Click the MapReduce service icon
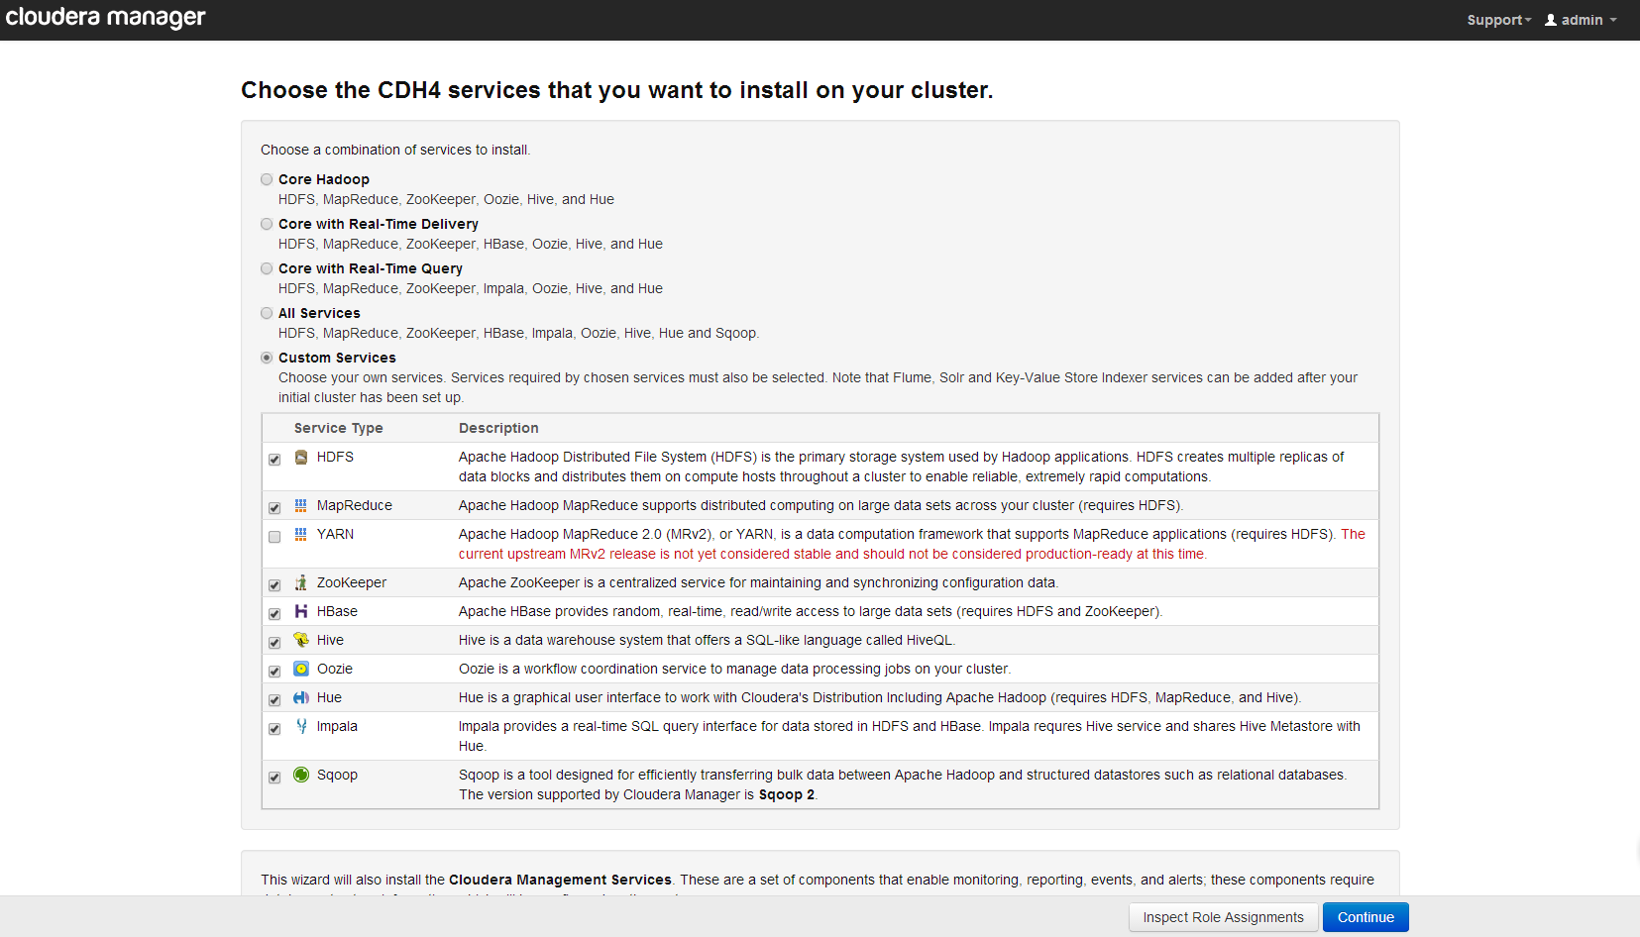The image size is (1640, 937). [301, 505]
